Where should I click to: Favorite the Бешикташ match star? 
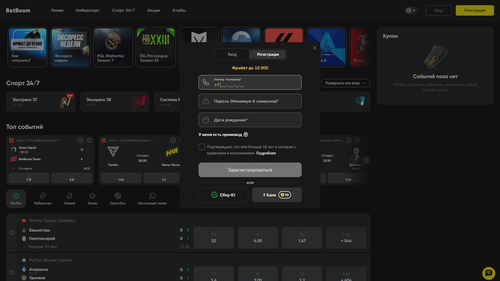click(x=11, y=233)
